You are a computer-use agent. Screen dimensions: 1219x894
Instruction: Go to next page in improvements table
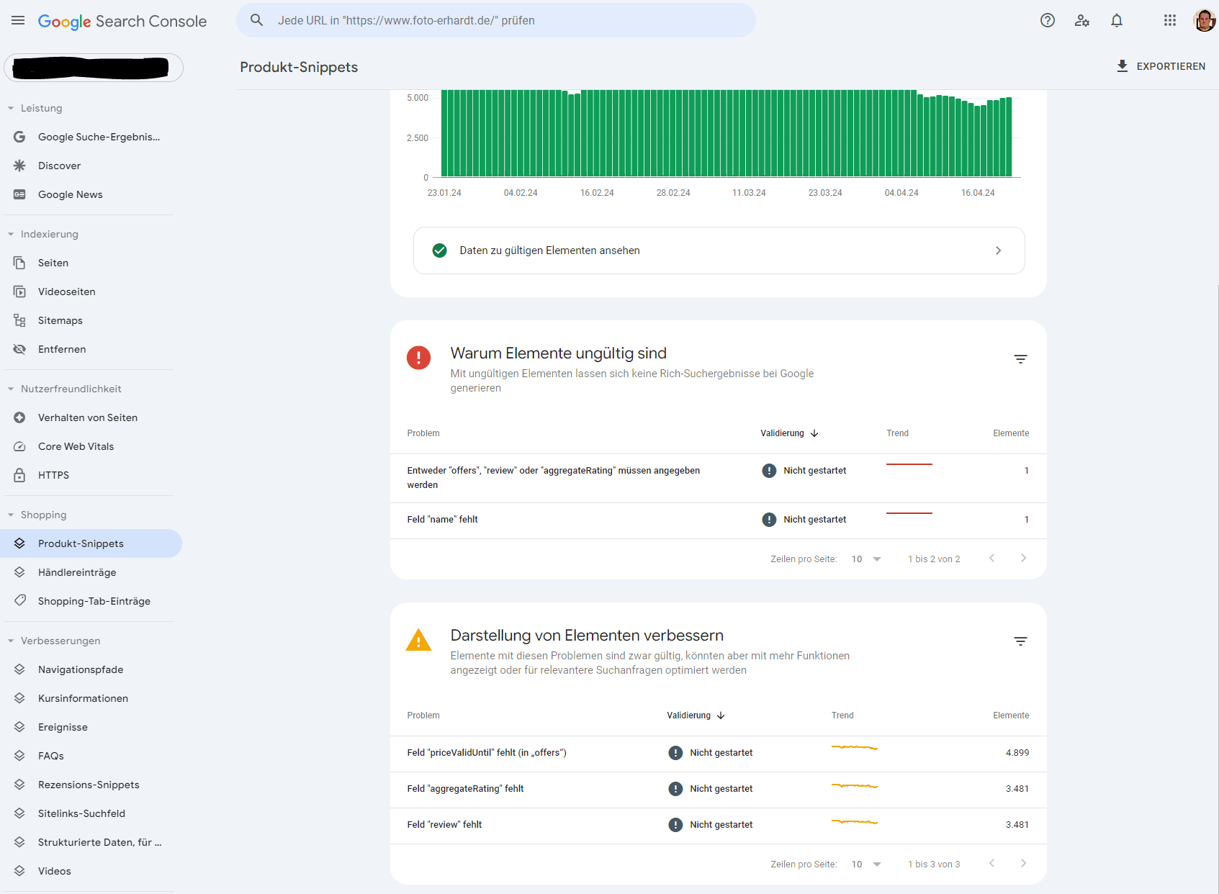point(1023,863)
